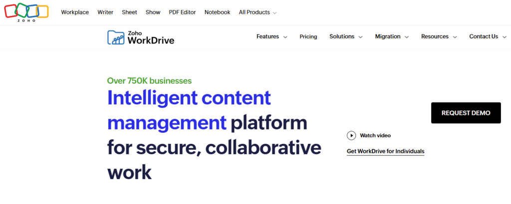The height and width of the screenshot is (204, 511).
Task: Go to Sheet in the top bar
Action: (129, 12)
